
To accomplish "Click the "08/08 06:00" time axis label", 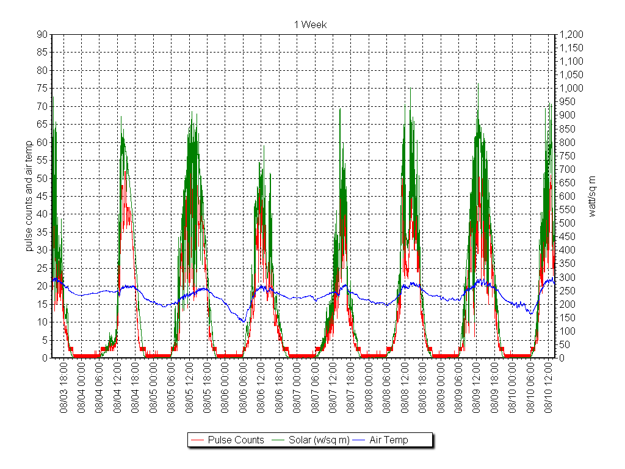I will coord(386,388).
